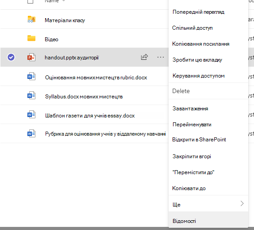Open the Матеріали класу folder name
Viewport: 254px width, 230px height.
(x=65, y=20)
